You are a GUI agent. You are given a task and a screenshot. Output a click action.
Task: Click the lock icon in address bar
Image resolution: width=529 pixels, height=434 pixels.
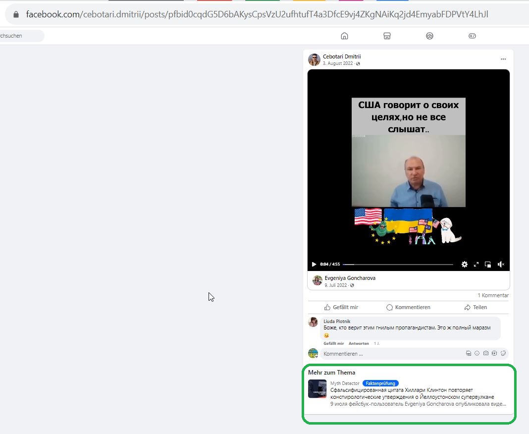point(16,14)
